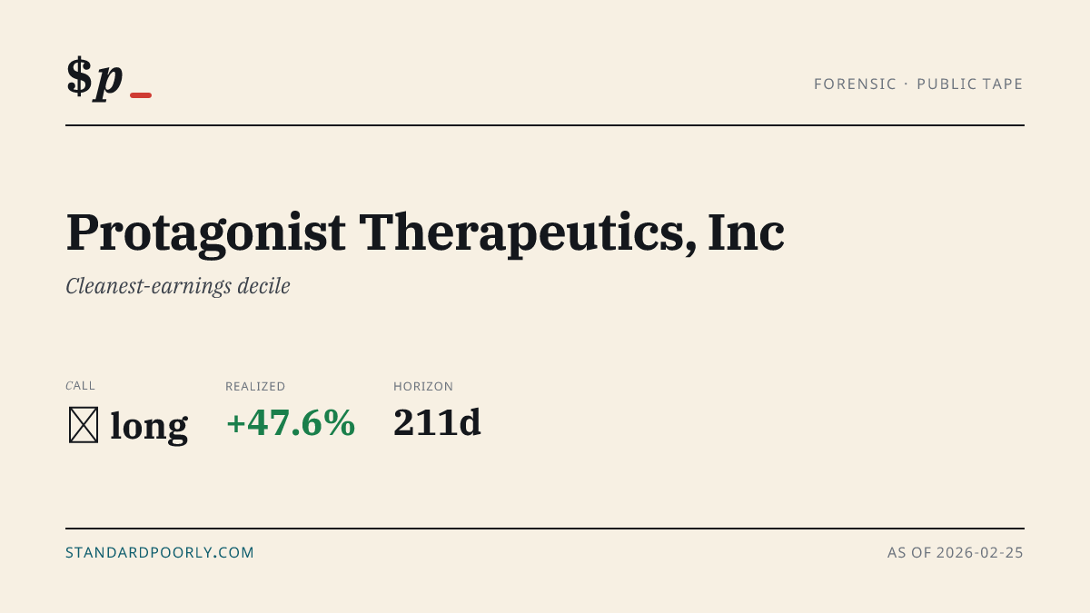1090x613 pixels.
Task: Click the HORIZON field label
Action: [423, 387]
